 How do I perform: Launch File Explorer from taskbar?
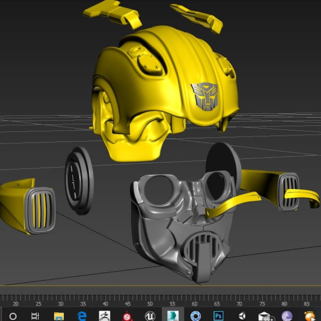coord(59,316)
